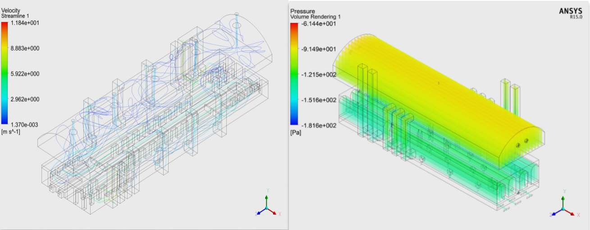Image resolution: width=590 pixels, height=230 pixels.
Task: Click the velocity legend color bar
Action: point(5,72)
